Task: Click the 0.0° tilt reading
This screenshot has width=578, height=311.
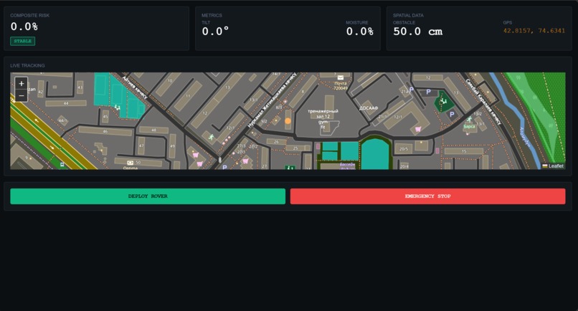Action: pos(215,32)
